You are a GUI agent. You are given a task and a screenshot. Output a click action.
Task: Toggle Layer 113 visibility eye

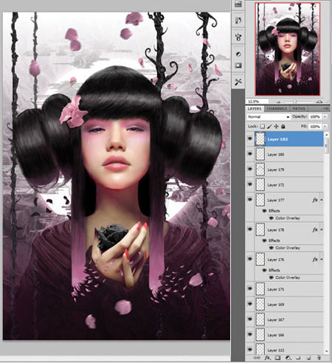pyautogui.click(x=250, y=350)
